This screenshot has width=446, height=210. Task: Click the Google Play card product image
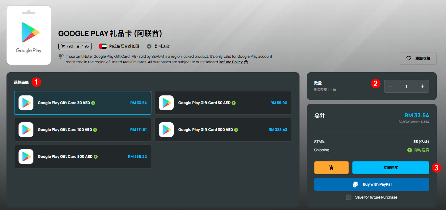[29, 35]
